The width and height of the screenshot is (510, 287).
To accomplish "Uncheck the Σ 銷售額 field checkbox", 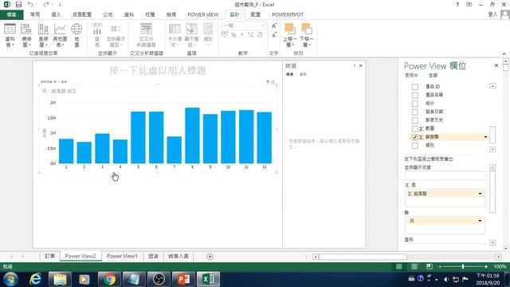I will pos(415,137).
